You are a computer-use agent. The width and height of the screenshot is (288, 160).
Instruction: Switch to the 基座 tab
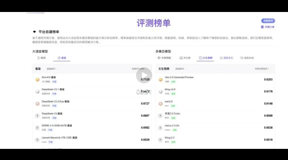(x=62, y=58)
